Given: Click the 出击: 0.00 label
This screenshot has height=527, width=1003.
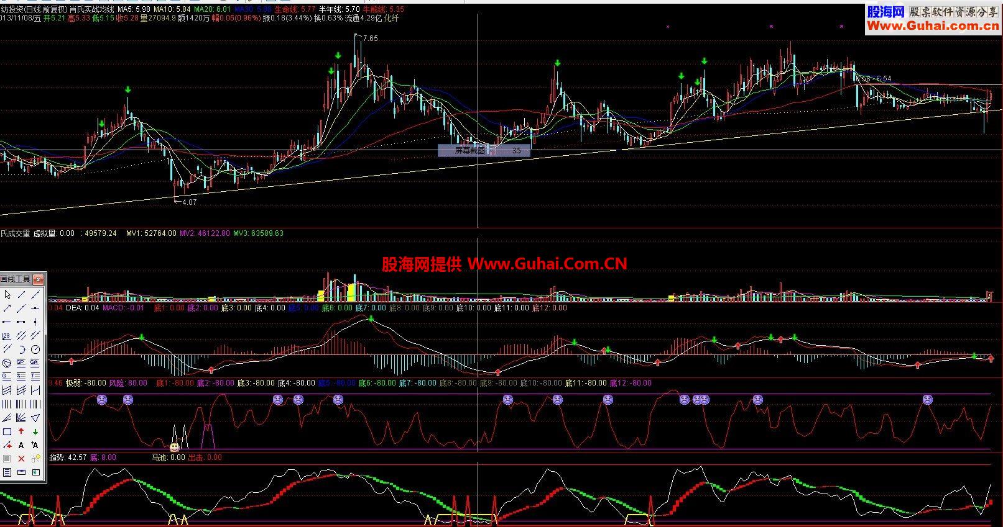Looking at the screenshot, I should coord(205,457).
